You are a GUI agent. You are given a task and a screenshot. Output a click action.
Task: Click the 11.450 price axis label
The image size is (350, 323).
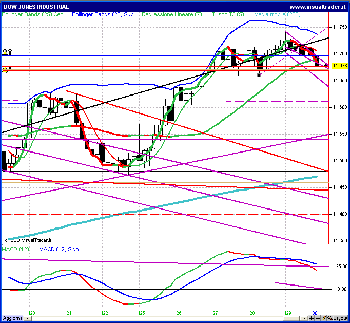point(340,187)
